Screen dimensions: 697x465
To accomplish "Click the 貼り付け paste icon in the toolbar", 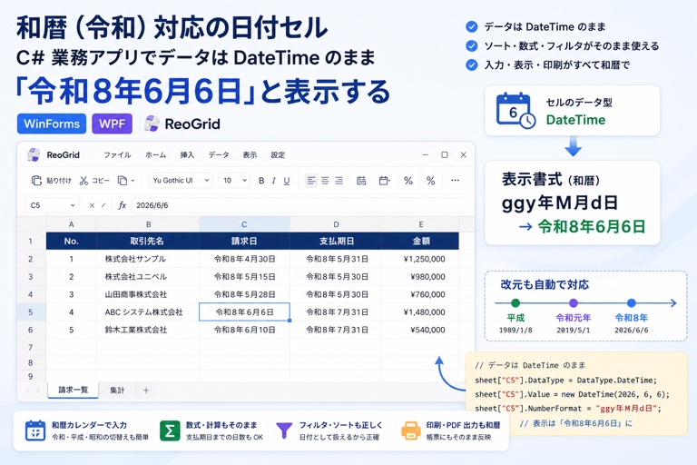I will tap(36, 180).
